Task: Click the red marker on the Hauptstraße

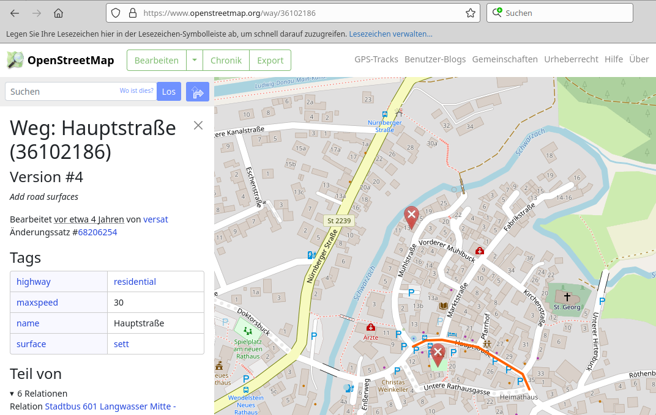Action: coord(438,353)
